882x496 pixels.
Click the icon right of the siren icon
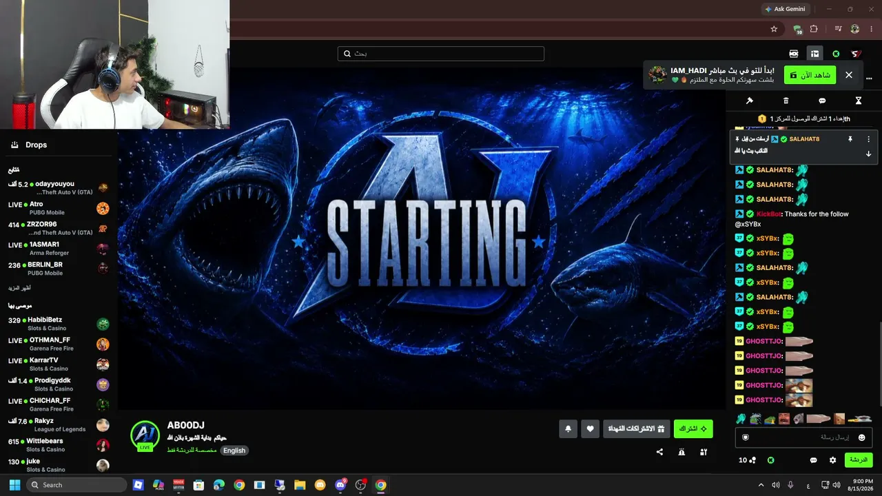(704, 452)
